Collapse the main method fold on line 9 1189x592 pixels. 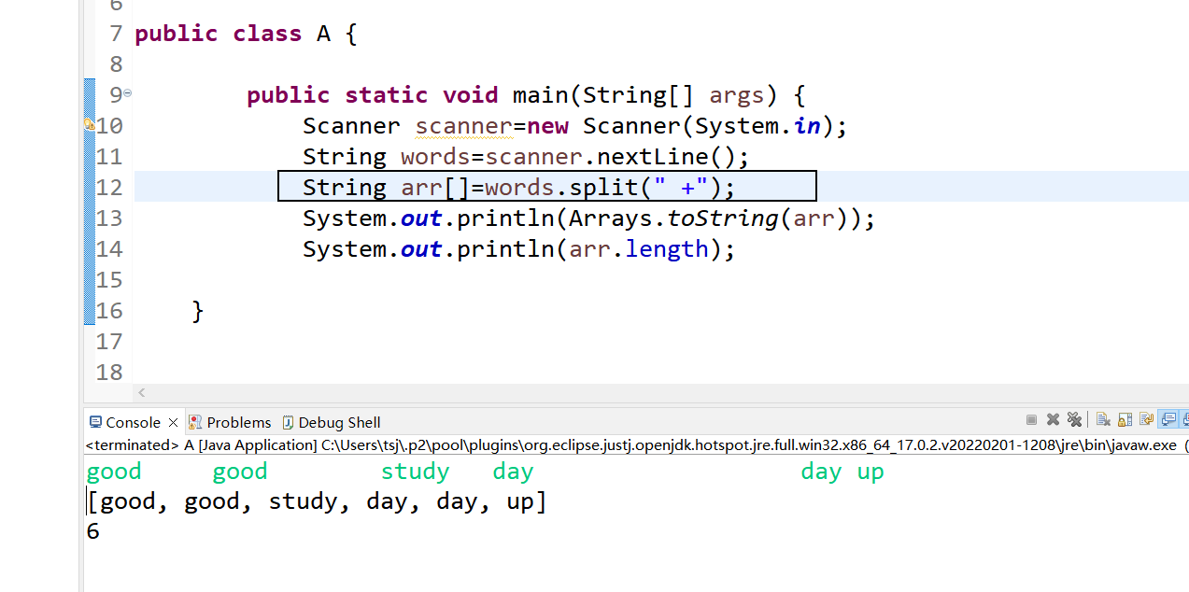[128, 93]
